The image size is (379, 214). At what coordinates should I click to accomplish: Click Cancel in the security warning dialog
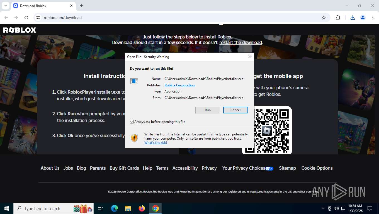(235, 110)
